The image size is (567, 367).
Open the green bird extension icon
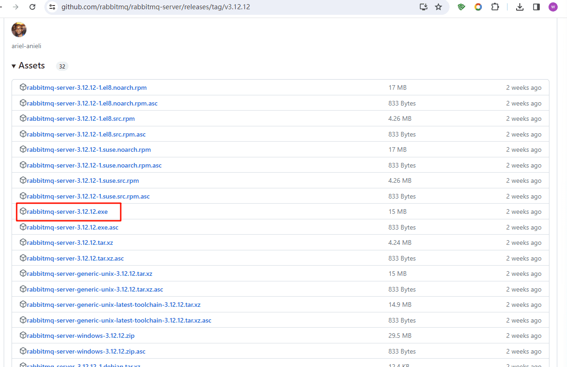461,7
